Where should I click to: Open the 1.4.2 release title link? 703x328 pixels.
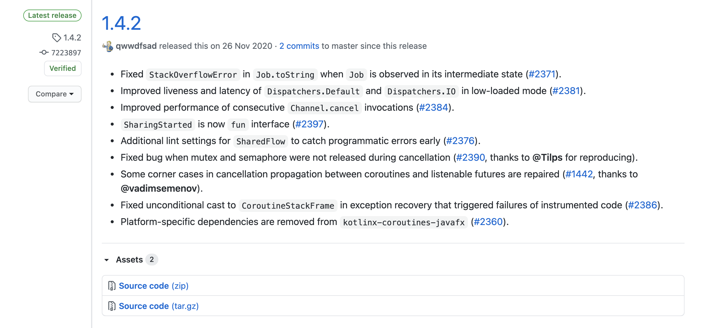click(121, 23)
